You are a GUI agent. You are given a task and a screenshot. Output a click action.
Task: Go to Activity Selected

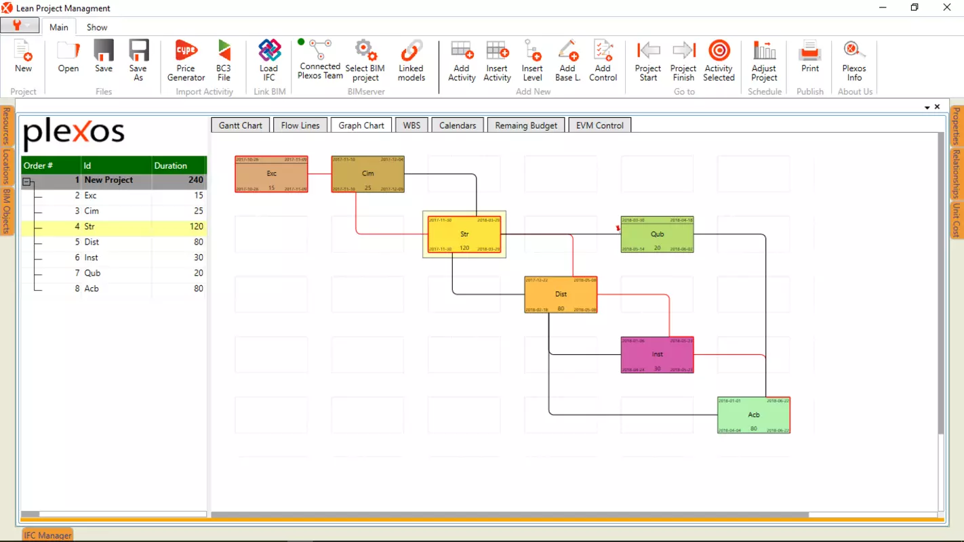[719, 61]
